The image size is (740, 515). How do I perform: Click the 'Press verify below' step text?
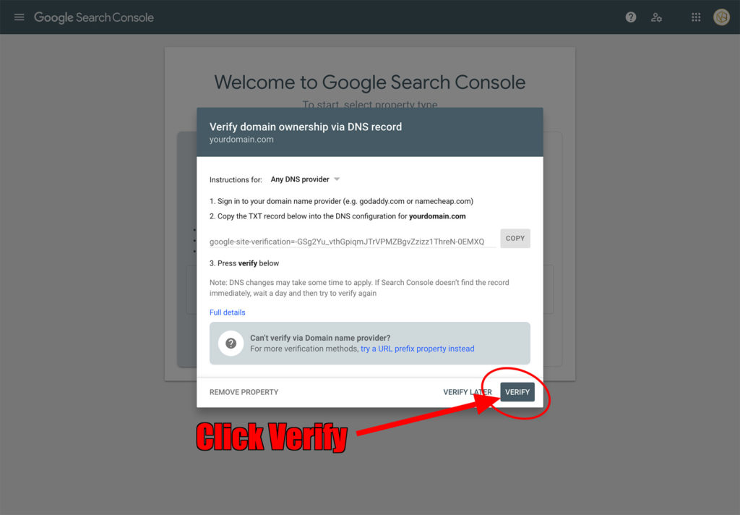(x=244, y=263)
